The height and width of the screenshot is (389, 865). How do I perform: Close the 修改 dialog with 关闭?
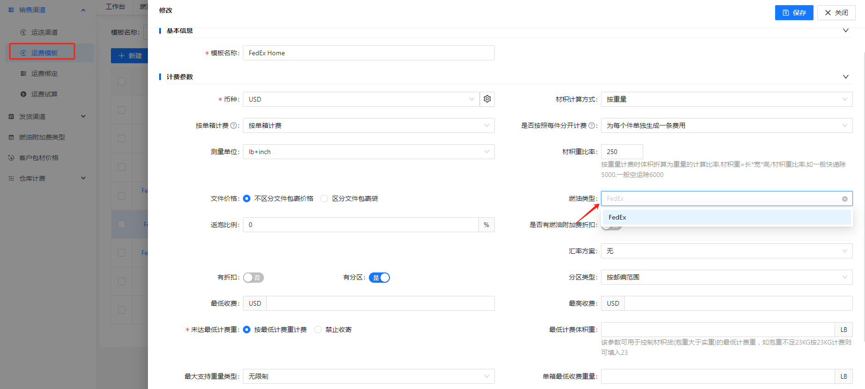[836, 13]
